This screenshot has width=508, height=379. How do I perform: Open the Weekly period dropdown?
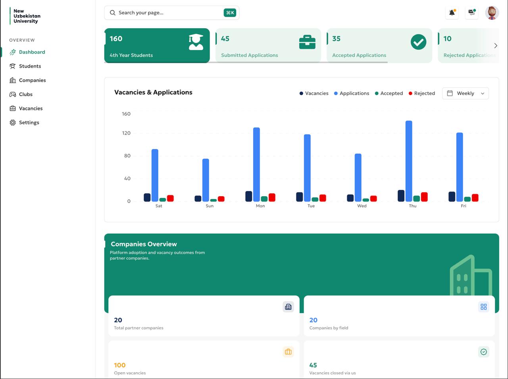pos(465,93)
